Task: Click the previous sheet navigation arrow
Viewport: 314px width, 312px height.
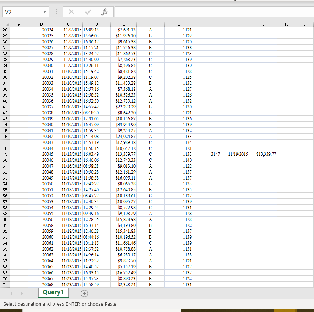Action: click(x=11, y=293)
